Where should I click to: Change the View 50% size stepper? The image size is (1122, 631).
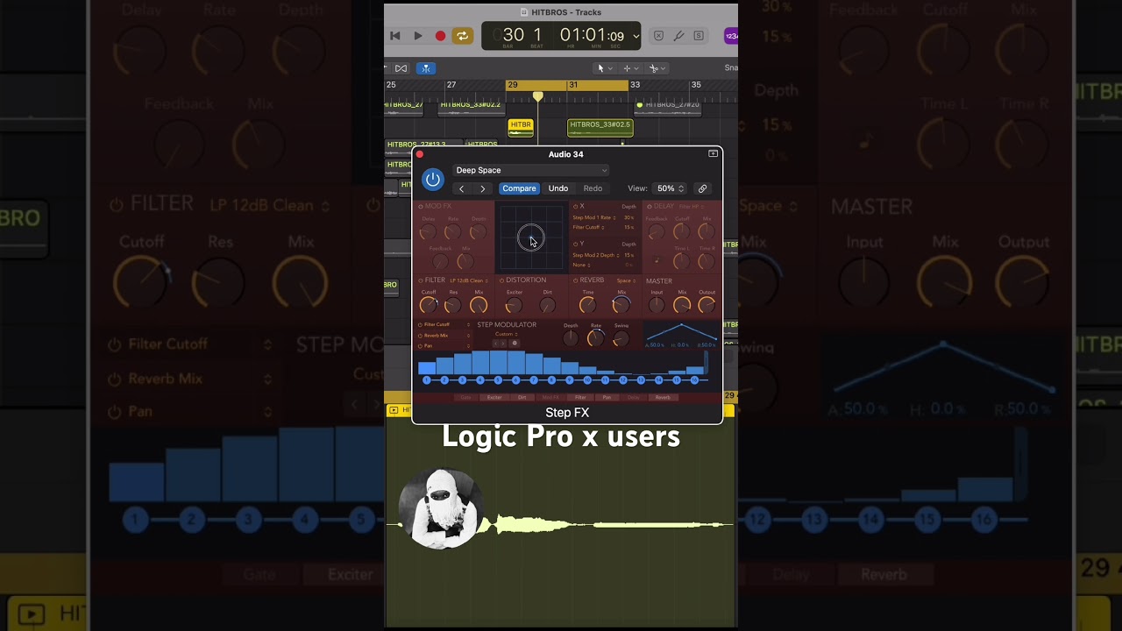(x=671, y=188)
